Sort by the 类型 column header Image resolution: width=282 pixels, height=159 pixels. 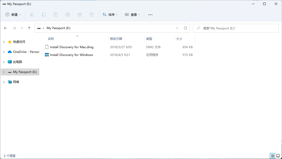[x=149, y=39]
